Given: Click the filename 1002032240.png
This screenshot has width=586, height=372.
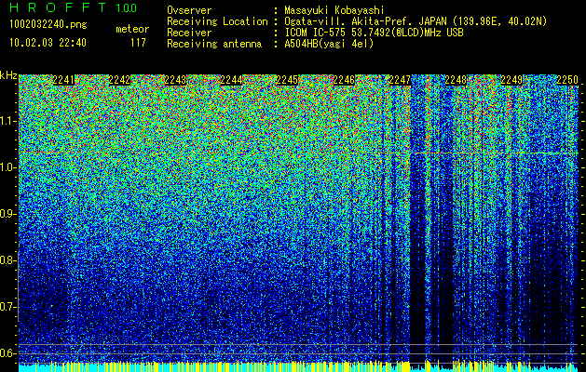Looking at the screenshot, I should pyautogui.click(x=48, y=24).
